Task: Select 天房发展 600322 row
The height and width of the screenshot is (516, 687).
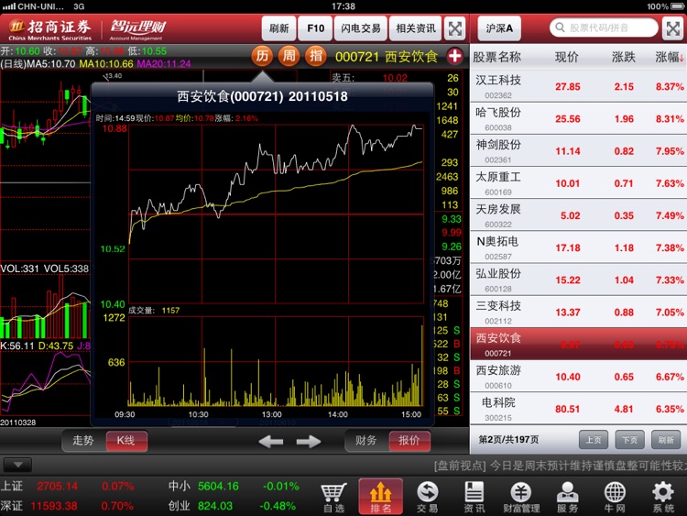Action: coord(578,215)
